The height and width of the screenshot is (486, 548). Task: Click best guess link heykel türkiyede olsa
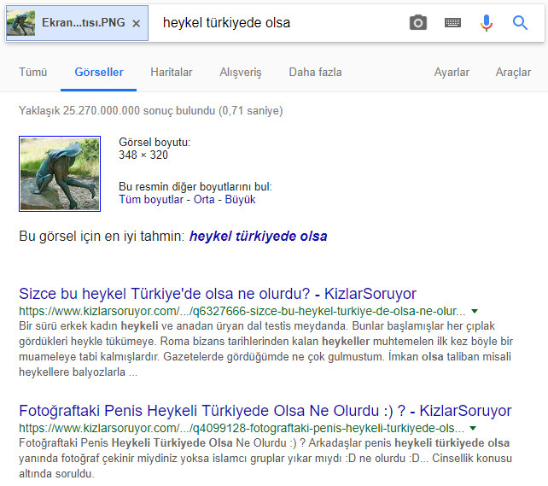point(259,236)
